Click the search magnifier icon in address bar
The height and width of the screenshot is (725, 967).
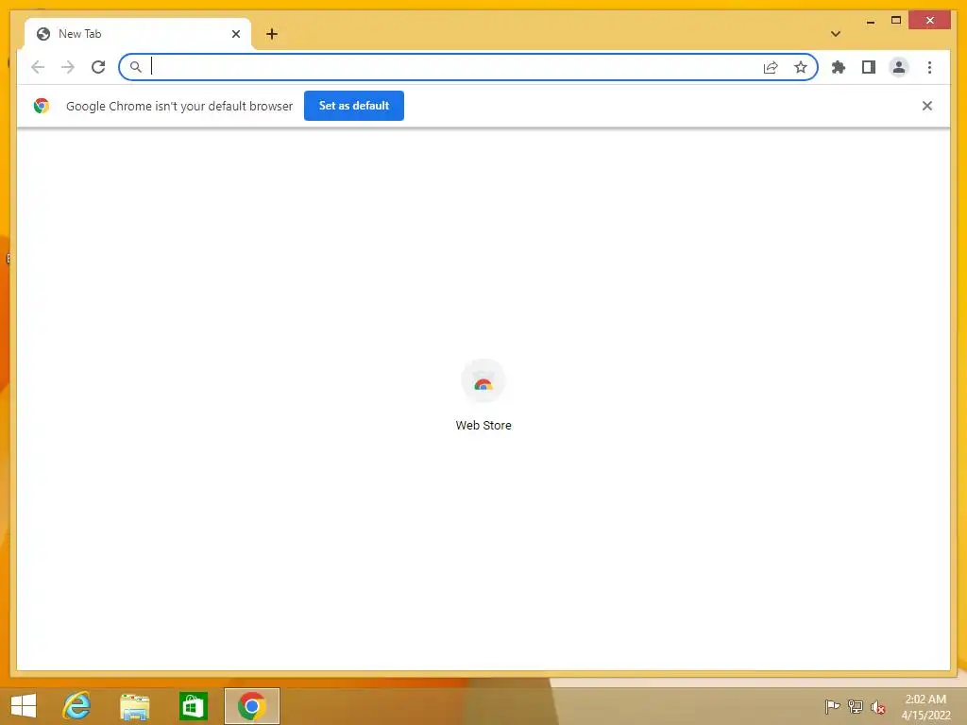136,67
